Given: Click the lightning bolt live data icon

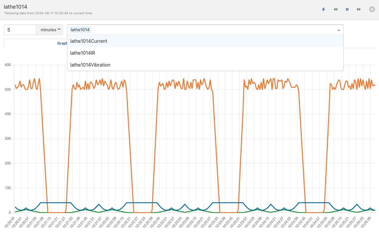Looking at the screenshot, I should pos(324,9).
